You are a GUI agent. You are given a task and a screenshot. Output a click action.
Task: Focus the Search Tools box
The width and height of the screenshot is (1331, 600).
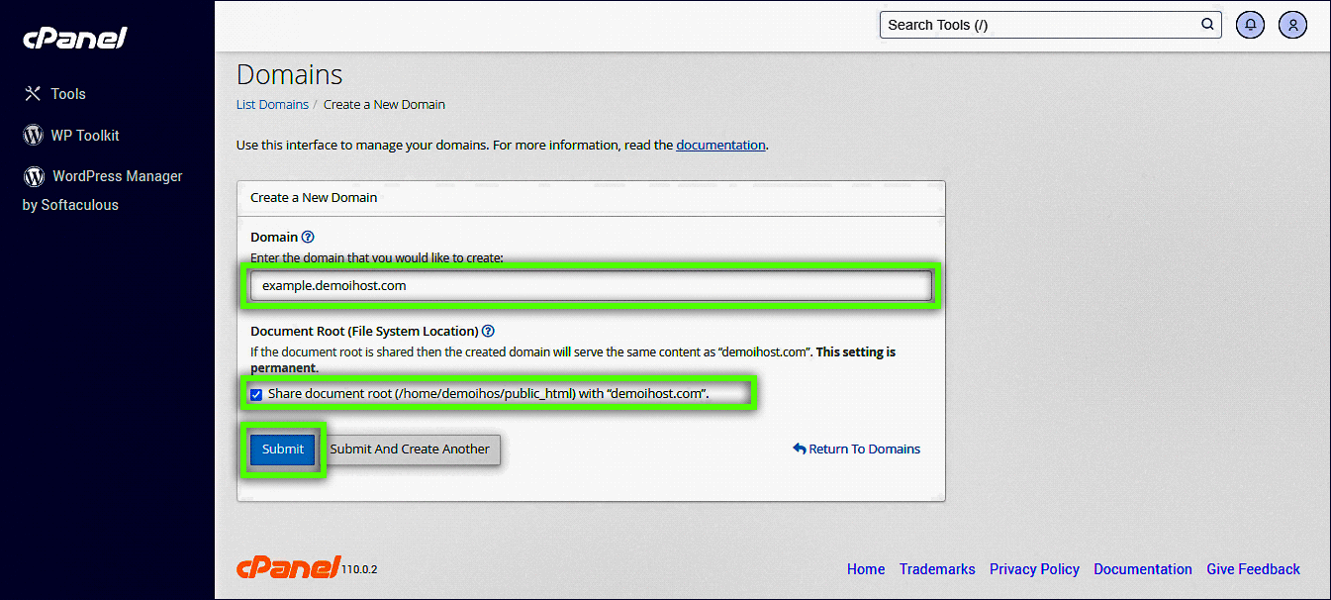[x=1039, y=25]
